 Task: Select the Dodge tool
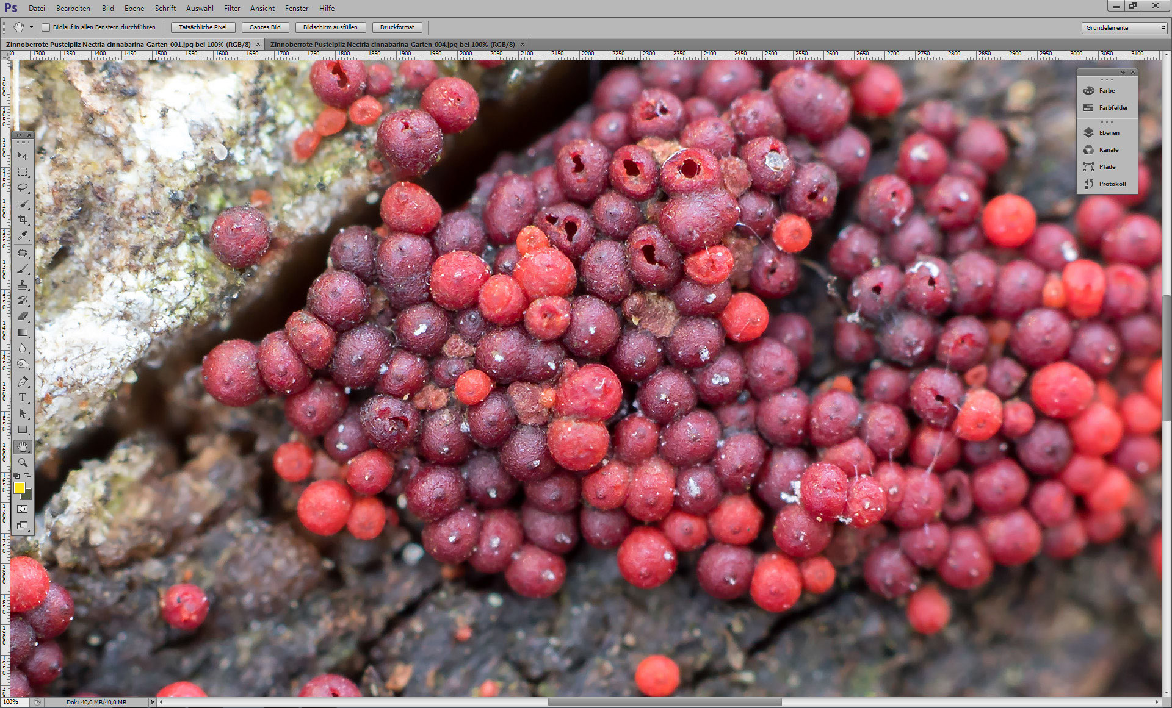(23, 364)
